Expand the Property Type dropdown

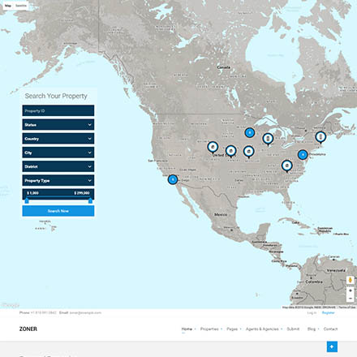[x=58, y=181]
